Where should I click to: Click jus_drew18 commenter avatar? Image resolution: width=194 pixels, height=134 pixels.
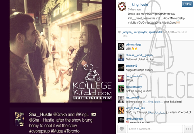[x=121, y=99]
